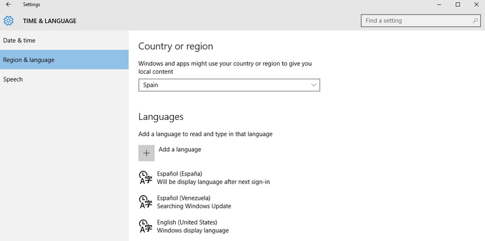Click the search magnifier icon
This screenshot has height=241, width=485.
click(475, 21)
